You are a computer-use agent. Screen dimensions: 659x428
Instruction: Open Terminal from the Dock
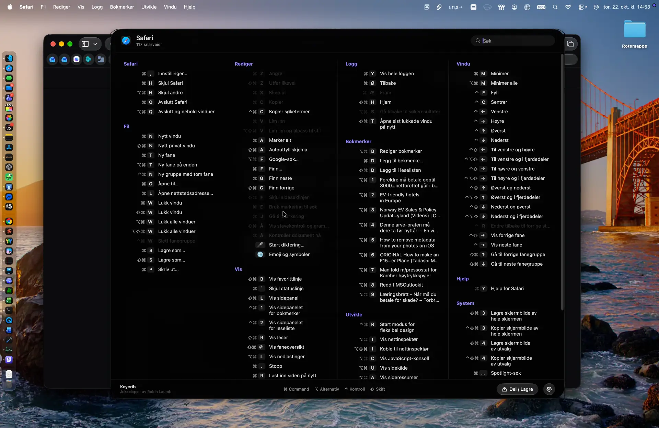(9, 310)
